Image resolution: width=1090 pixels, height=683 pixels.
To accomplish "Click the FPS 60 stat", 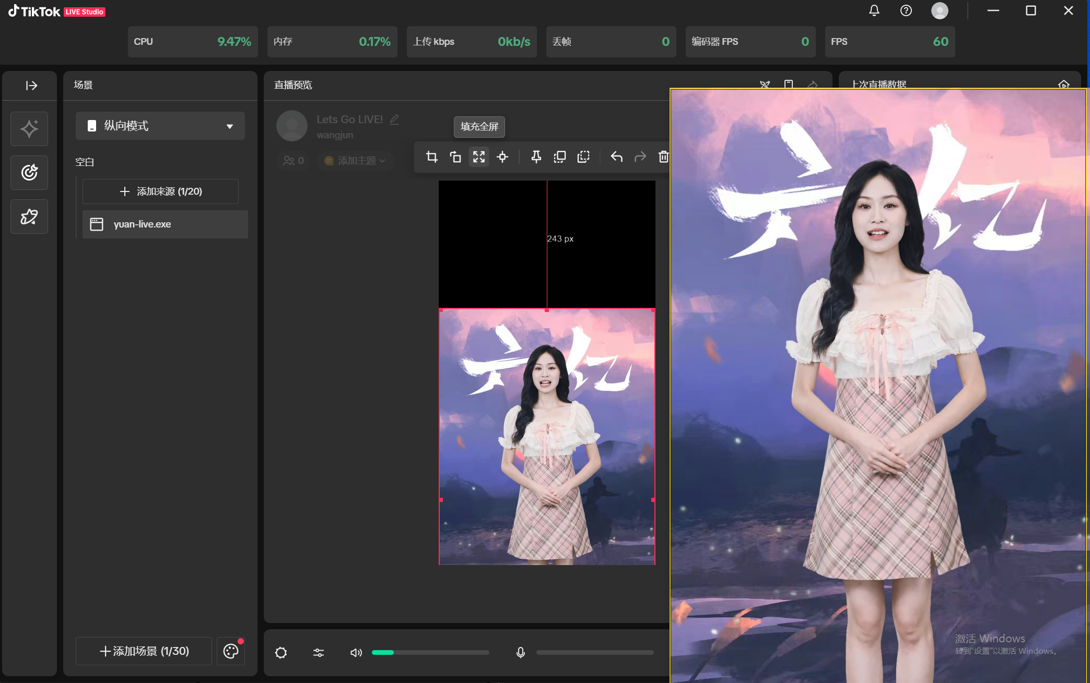I will click(x=890, y=42).
